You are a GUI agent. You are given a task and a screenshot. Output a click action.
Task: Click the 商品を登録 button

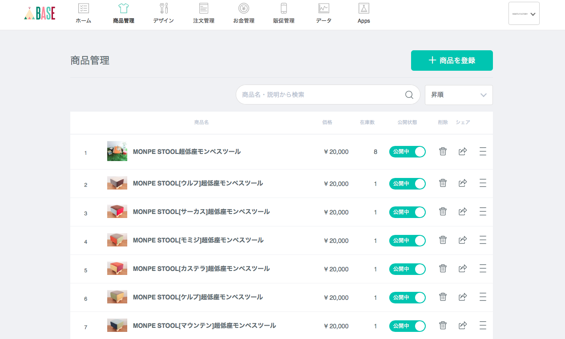(452, 61)
